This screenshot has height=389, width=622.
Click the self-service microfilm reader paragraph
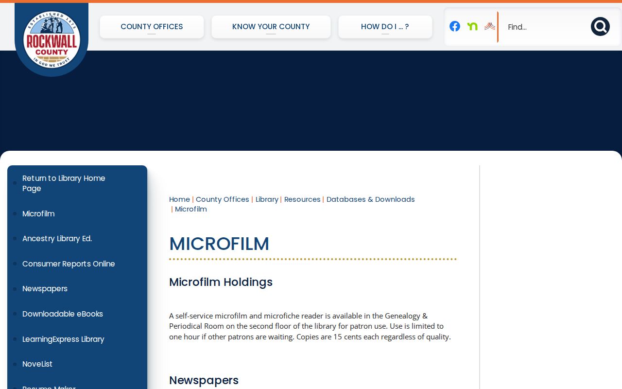pos(310,326)
